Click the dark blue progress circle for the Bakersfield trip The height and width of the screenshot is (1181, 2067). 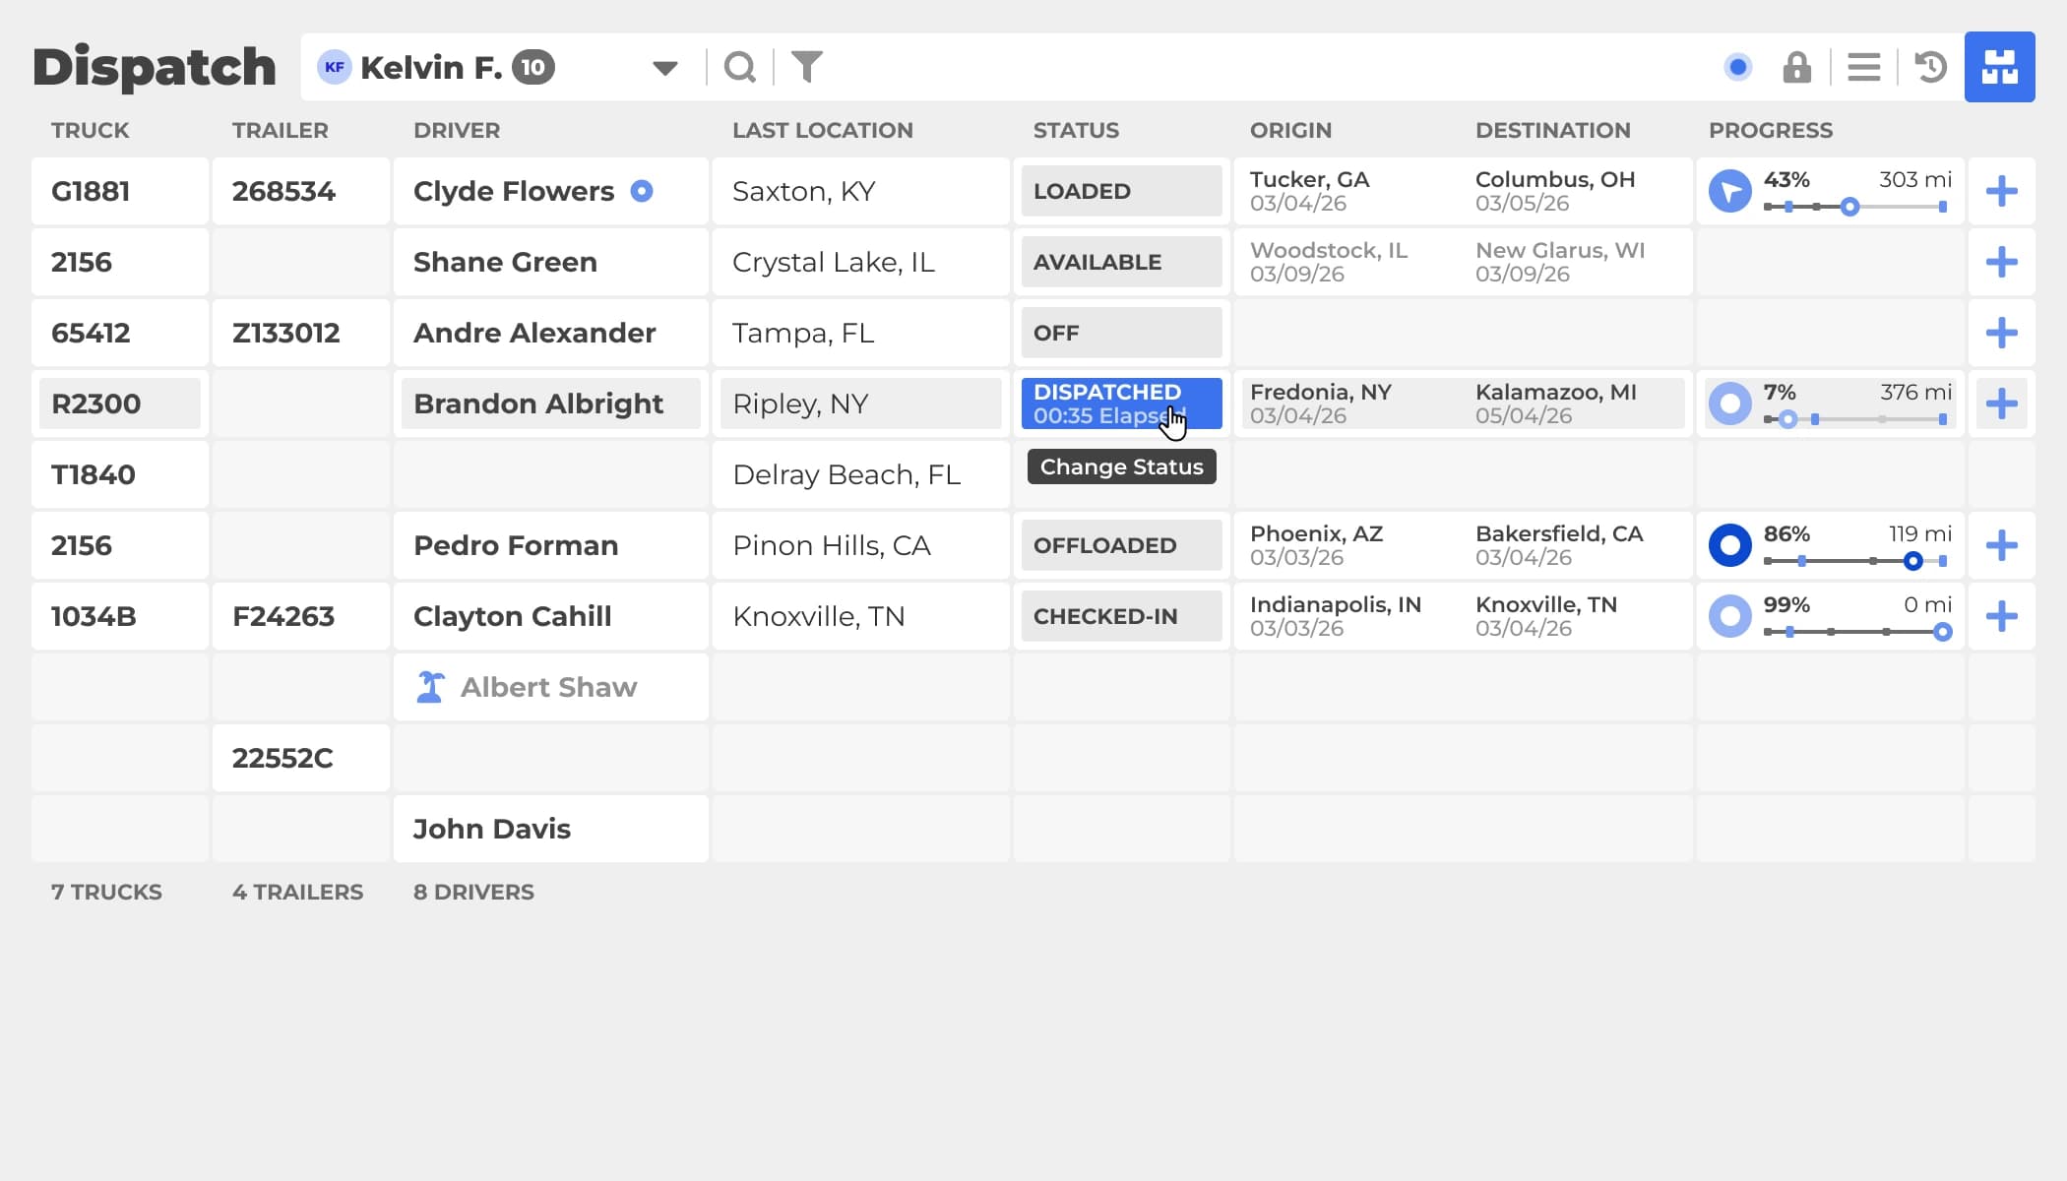coord(1730,545)
